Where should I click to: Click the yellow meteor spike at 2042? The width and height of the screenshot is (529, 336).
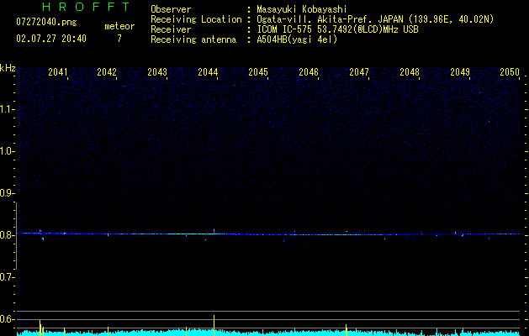click(108, 331)
